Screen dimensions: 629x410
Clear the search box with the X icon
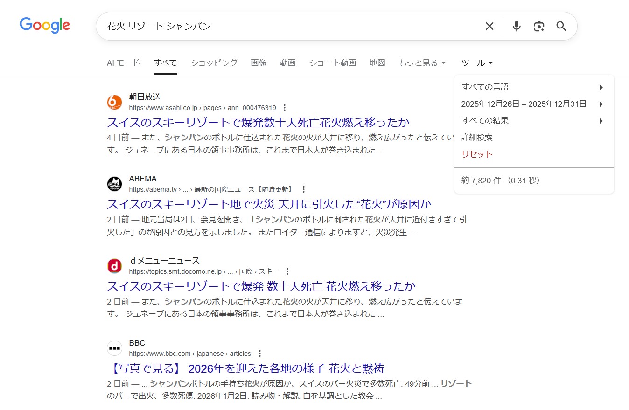[x=489, y=26]
